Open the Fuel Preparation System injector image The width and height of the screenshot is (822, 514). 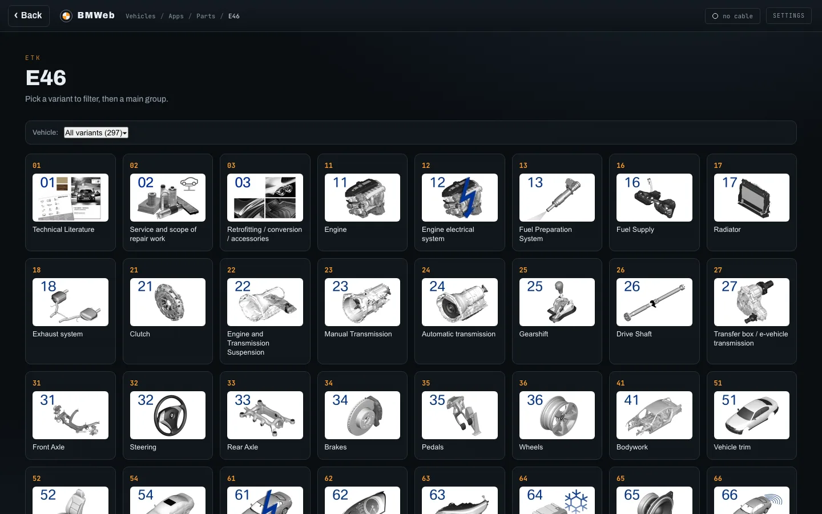pyautogui.click(x=557, y=198)
